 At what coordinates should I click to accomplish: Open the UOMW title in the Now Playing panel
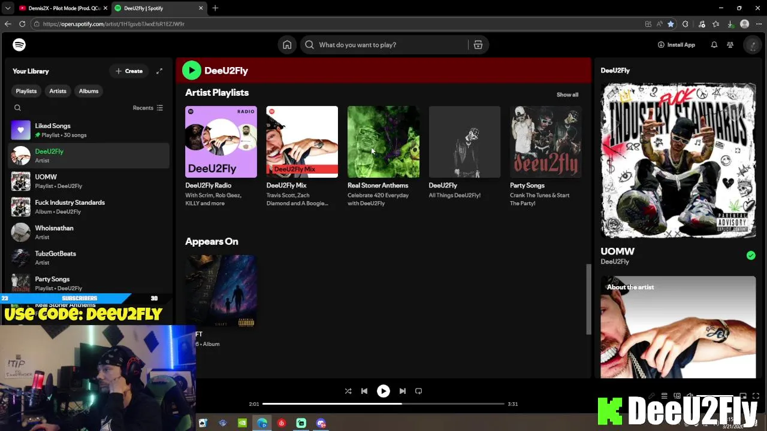(x=617, y=251)
